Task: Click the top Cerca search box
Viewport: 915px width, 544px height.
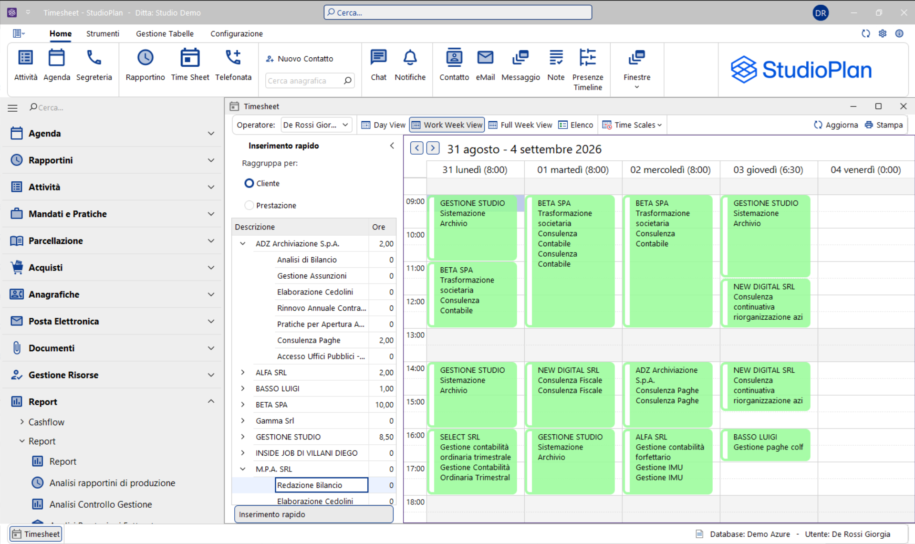Action: (x=458, y=12)
